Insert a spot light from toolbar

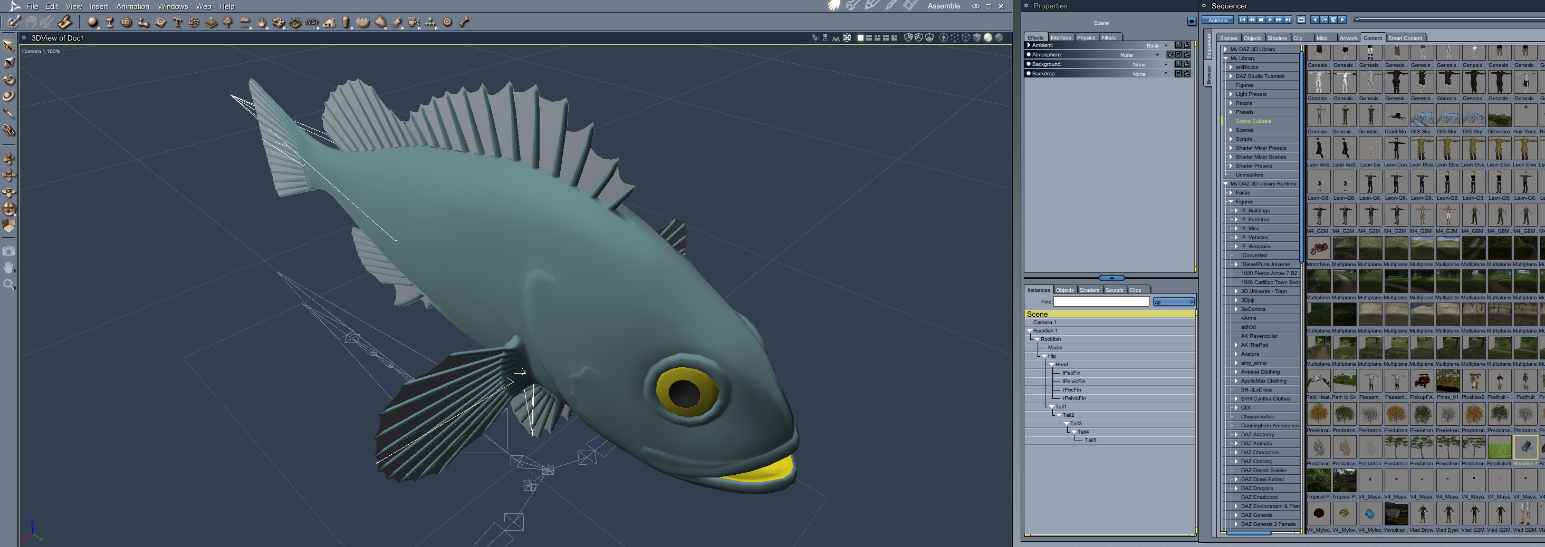click(397, 22)
